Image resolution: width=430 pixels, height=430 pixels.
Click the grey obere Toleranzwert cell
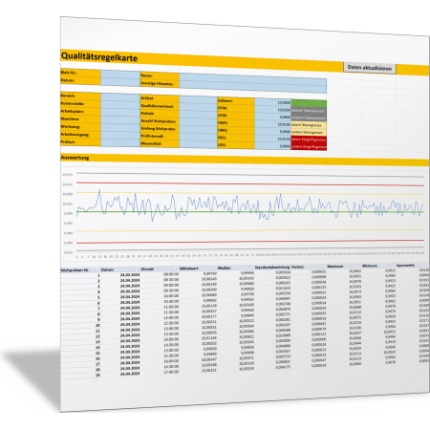(x=309, y=111)
